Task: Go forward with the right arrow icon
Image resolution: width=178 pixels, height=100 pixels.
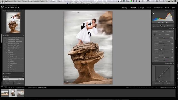Action: click(14, 87)
